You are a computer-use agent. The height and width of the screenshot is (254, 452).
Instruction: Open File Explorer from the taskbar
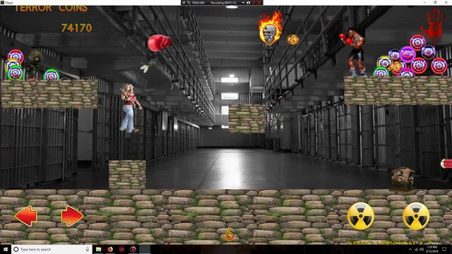99,249
